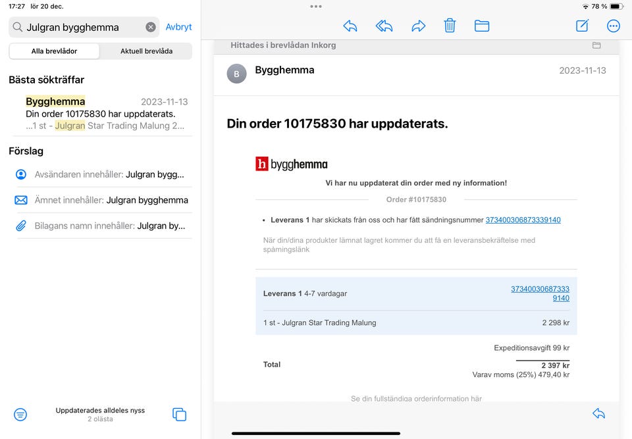Tap the magnifying glass search icon

(x=17, y=27)
